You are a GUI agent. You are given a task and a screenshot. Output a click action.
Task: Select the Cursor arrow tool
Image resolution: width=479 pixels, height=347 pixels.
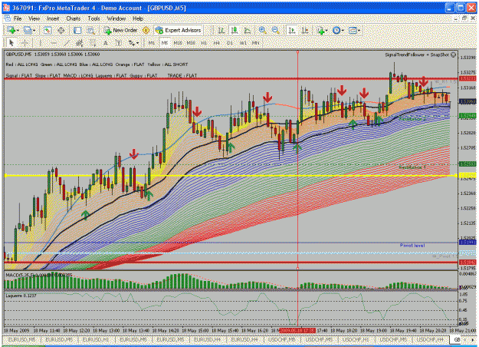[x=11, y=43]
